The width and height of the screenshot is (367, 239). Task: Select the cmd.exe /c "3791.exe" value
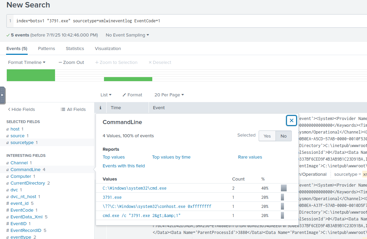coord(141,216)
